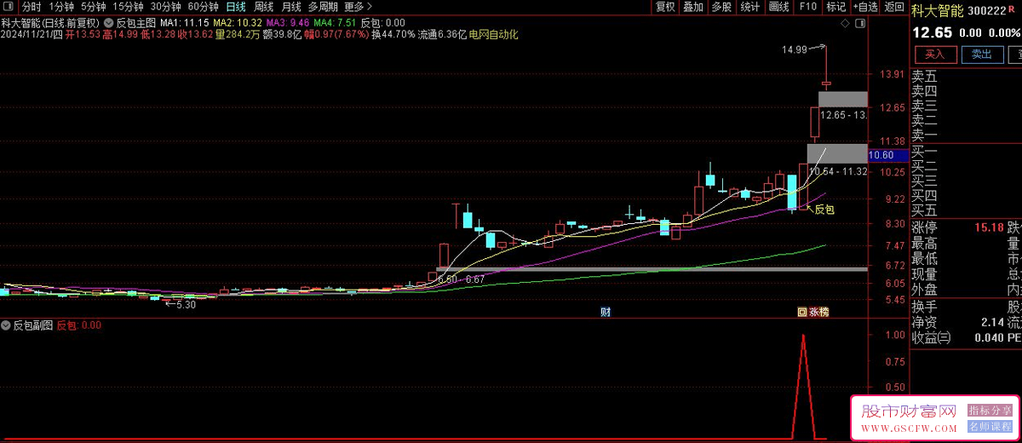Screen dimensions: 1022x443
Task: Select the 5分钟 period
Action: pyautogui.click(x=95, y=7)
